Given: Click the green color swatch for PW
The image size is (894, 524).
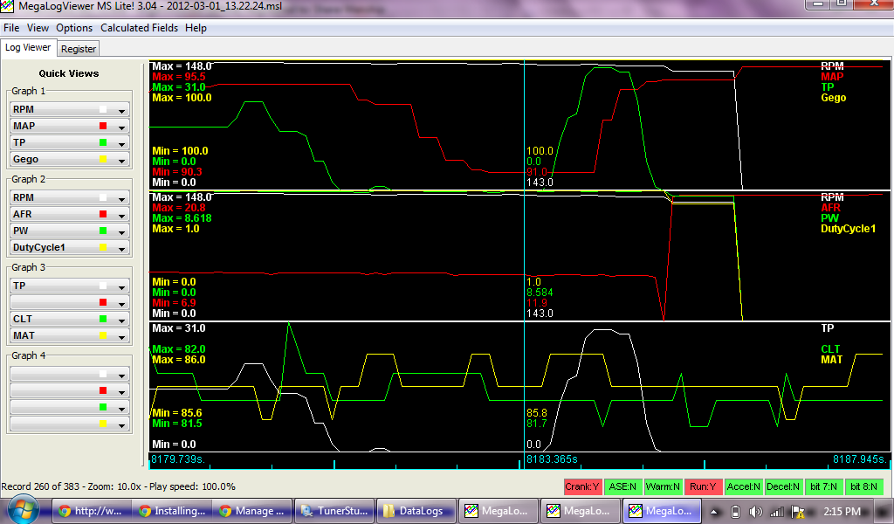Looking at the screenshot, I should point(103,231).
